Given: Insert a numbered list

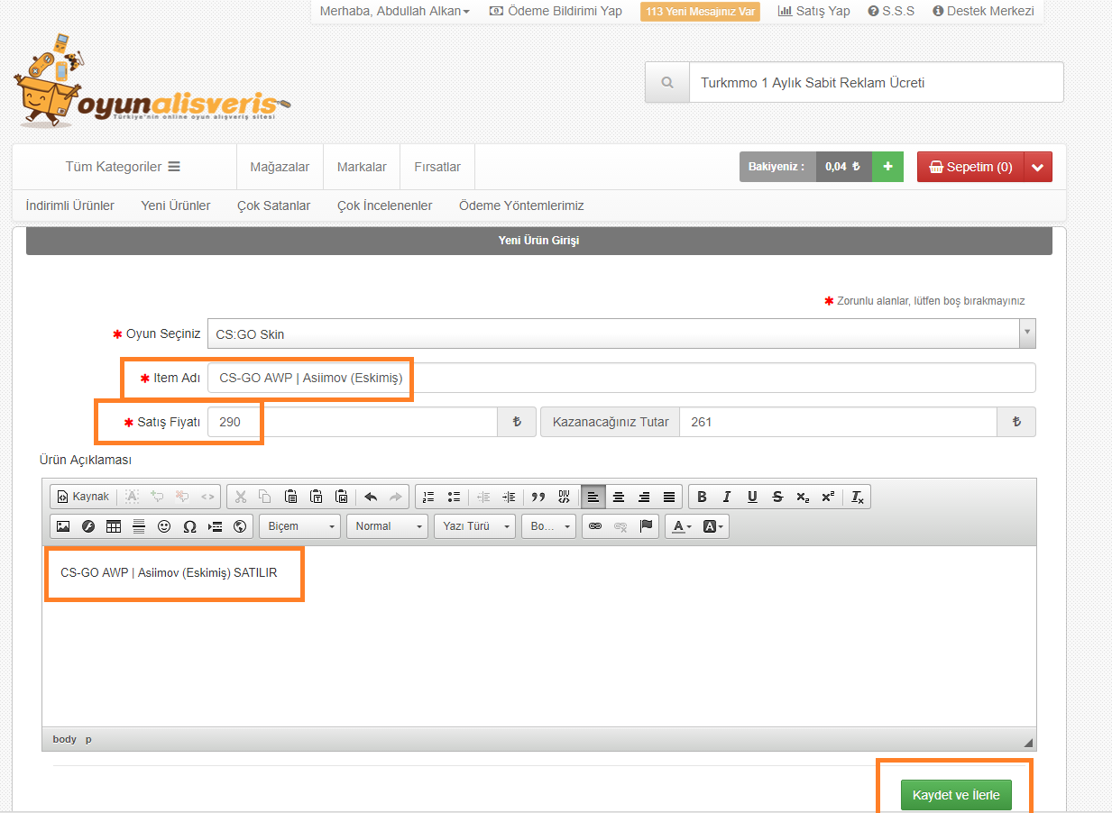Looking at the screenshot, I should pos(428,497).
